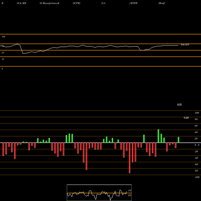Image resolution: width=201 pixels, height=201 pixels.
Task: Select the longest red bar in the MR histogram
Action: tap(129, 158)
